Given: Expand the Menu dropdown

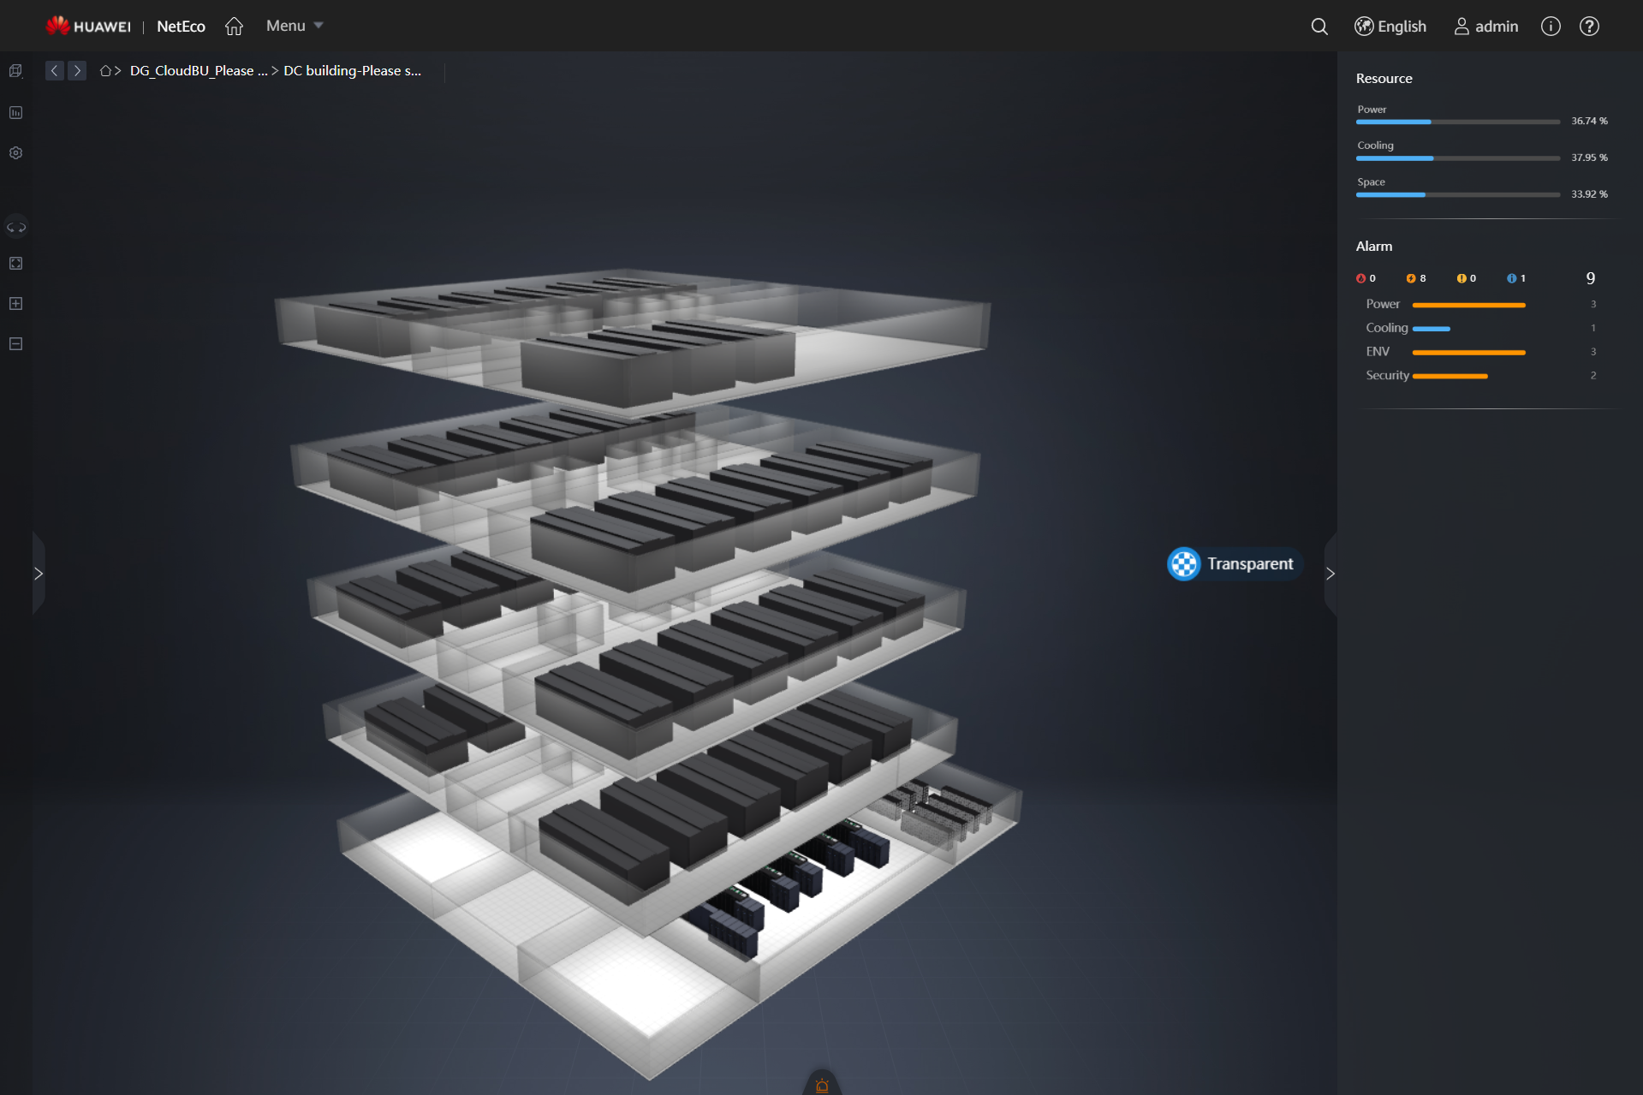Looking at the screenshot, I should (x=293, y=26).
